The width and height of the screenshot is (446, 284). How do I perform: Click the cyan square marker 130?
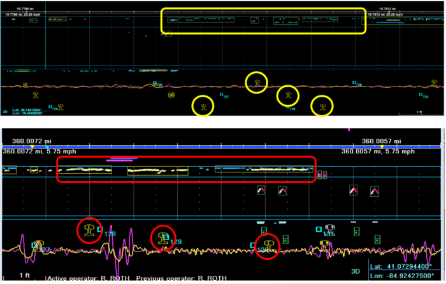pyautogui.click(x=252, y=245)
